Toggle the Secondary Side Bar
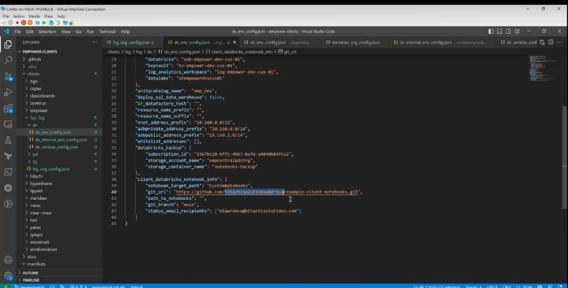Screen dimensions: 568x288 click(508, 31)
